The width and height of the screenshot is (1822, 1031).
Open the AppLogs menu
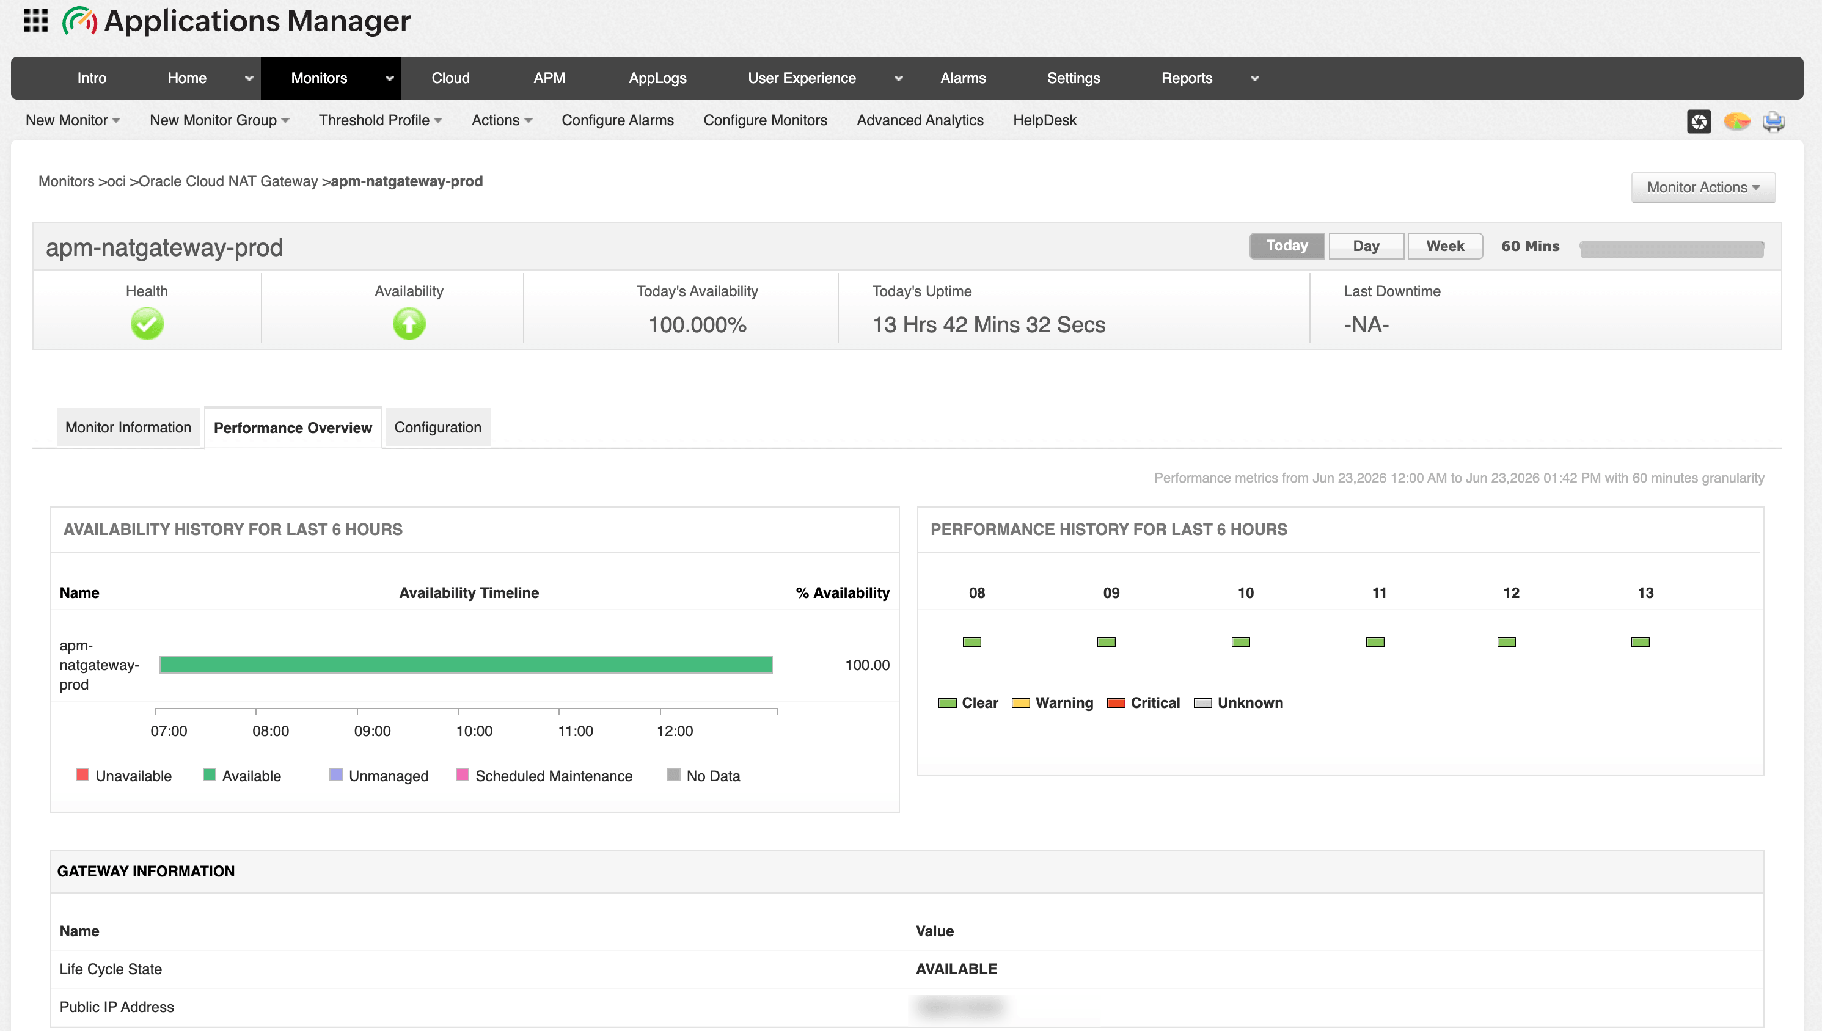tap(657, 78)
